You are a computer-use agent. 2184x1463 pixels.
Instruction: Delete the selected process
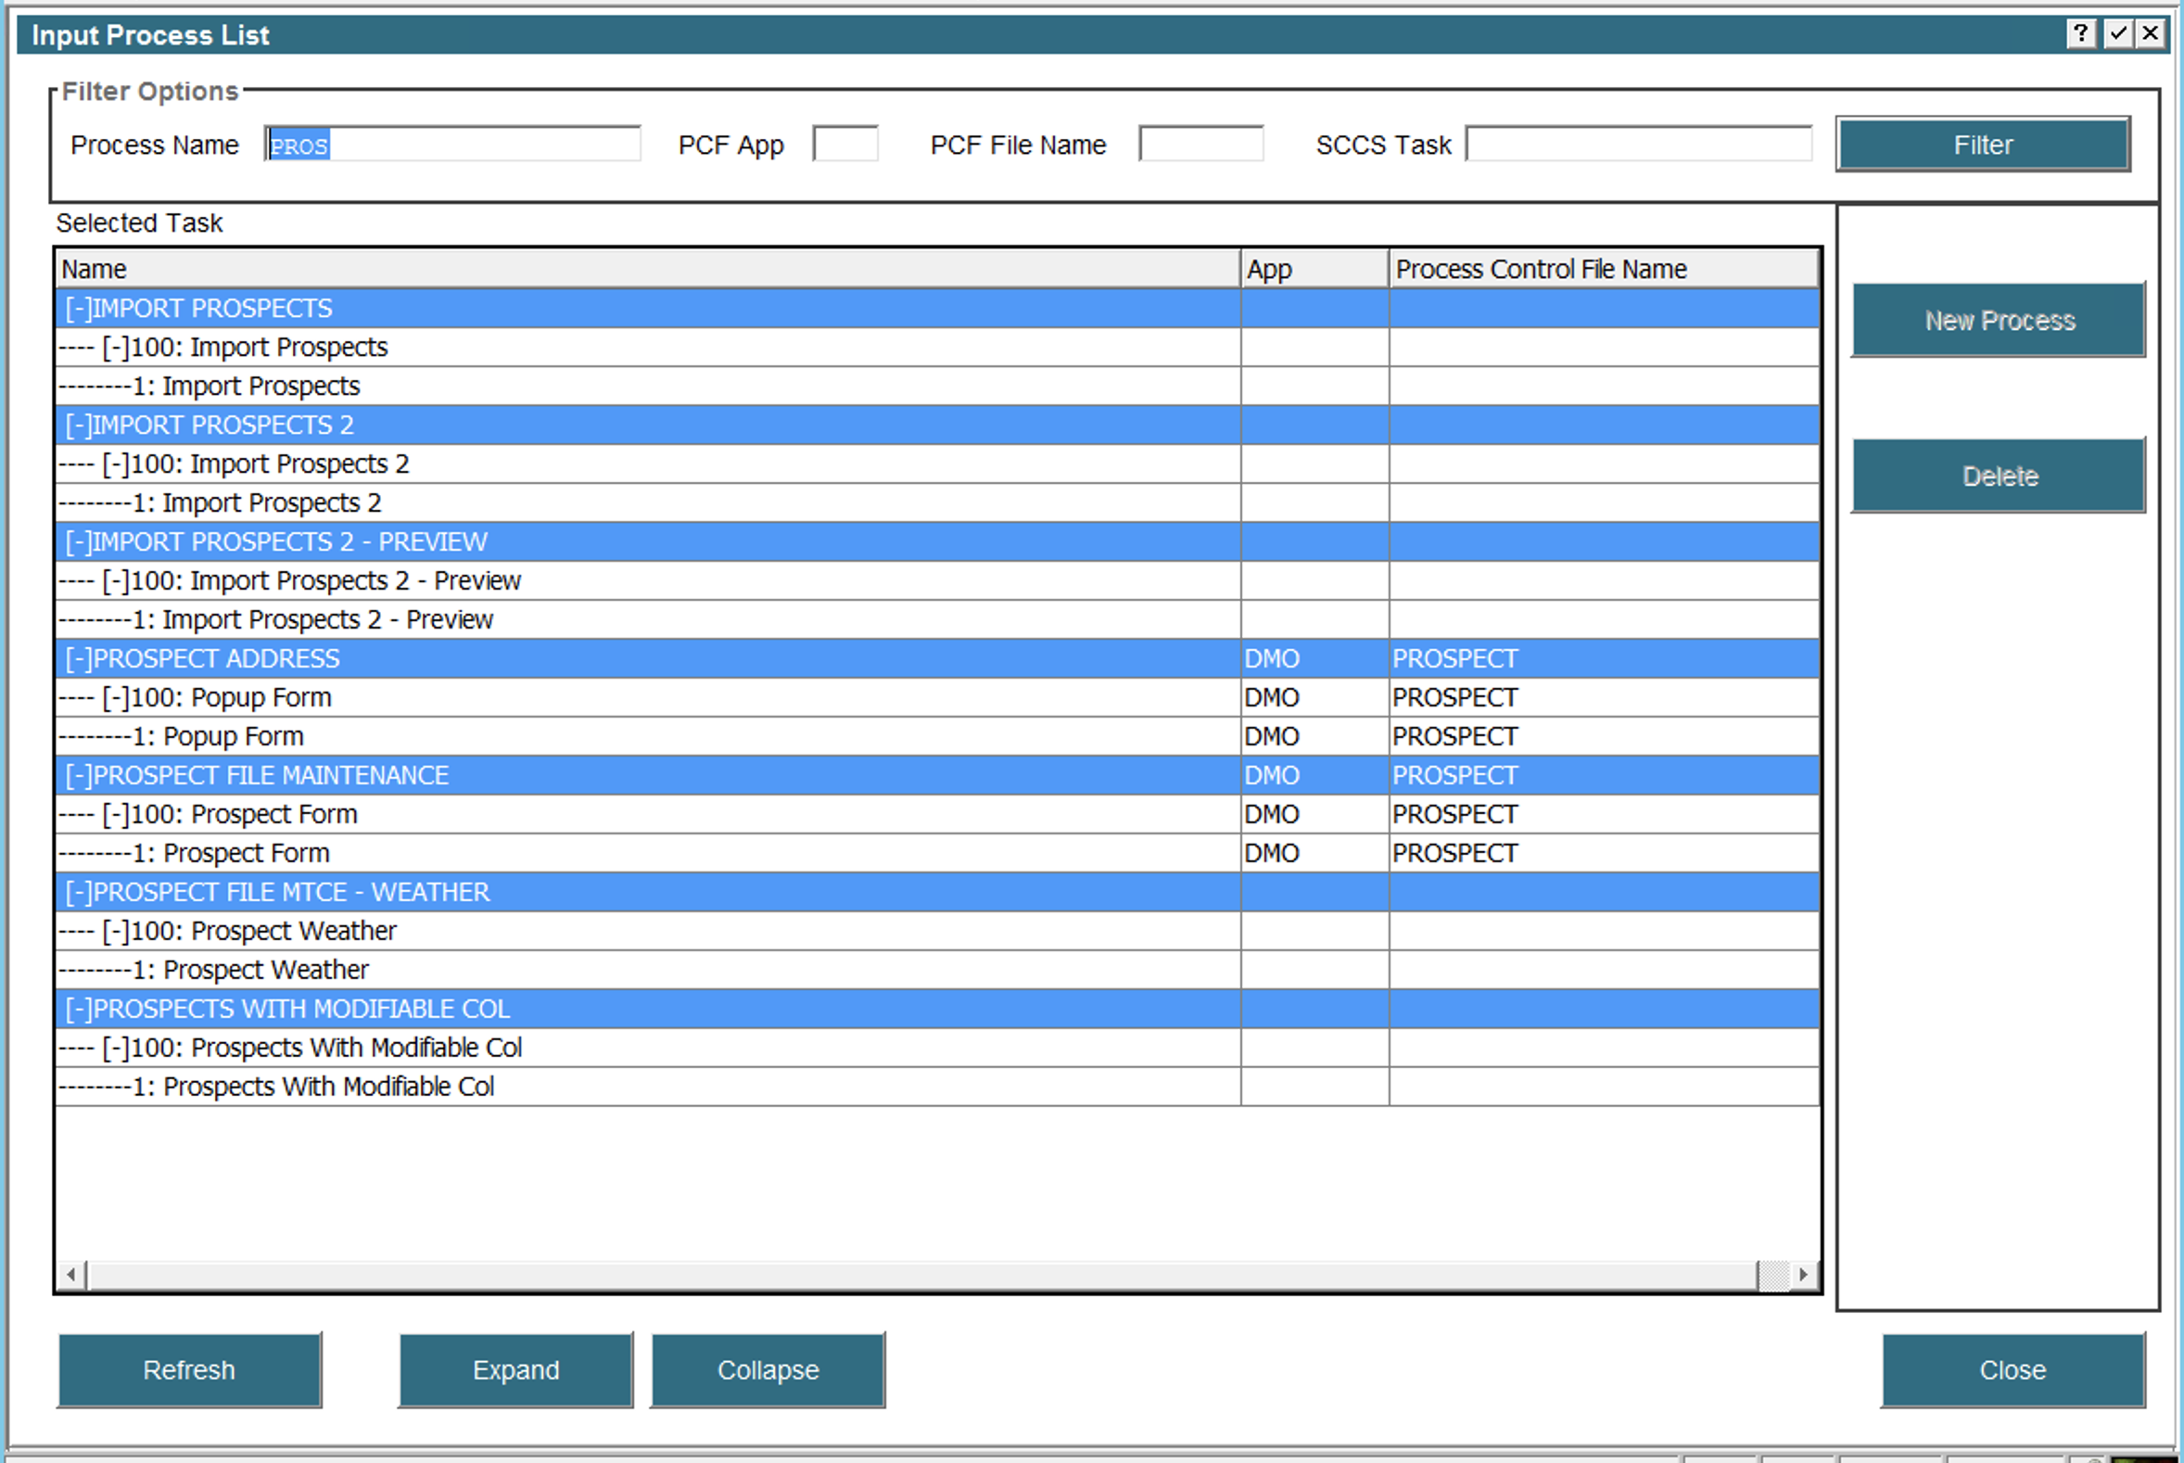pos(1999,476)
